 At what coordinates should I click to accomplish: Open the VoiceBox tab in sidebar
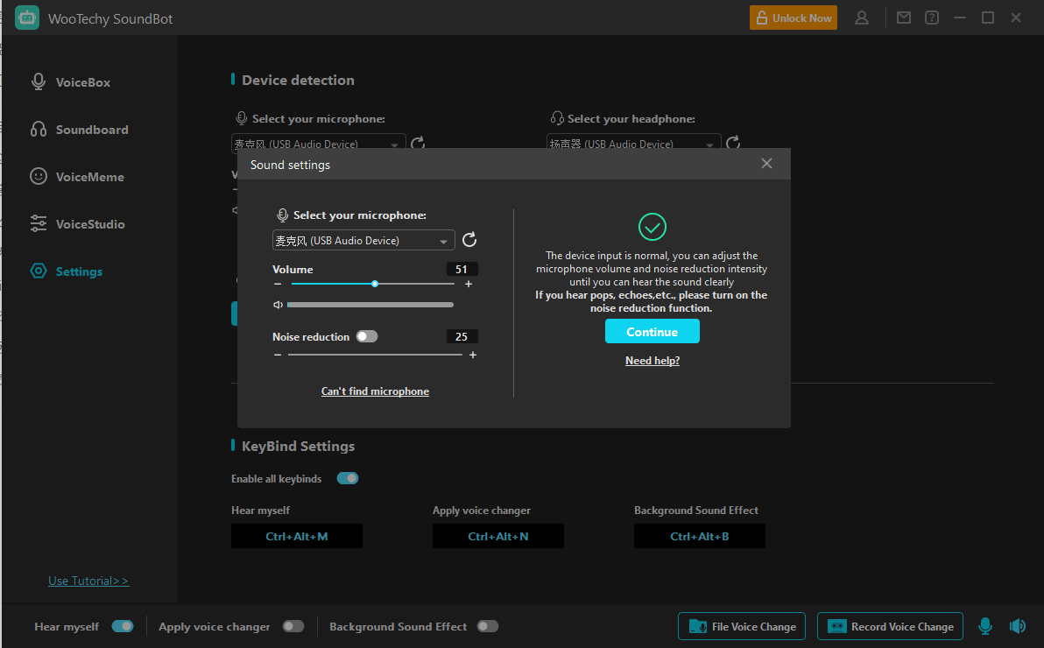(x=83, y=82)
